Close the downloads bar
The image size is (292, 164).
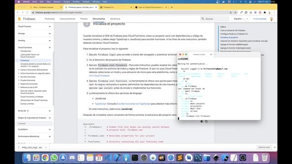pos(275,147)
